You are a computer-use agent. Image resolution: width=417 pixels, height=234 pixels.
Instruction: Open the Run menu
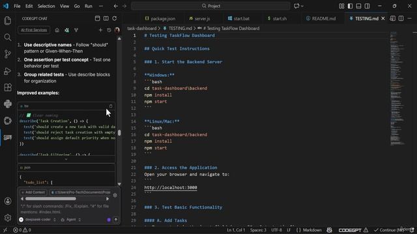tap(89, 6)
